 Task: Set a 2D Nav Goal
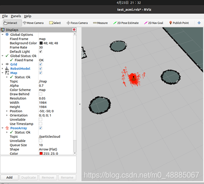154,23
